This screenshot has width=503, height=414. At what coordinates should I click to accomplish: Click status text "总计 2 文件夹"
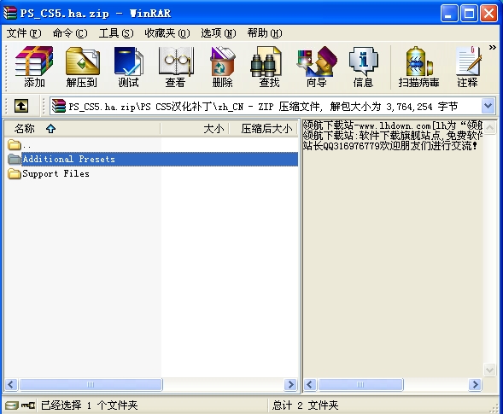pyautogui.click(x=305, y=405)
